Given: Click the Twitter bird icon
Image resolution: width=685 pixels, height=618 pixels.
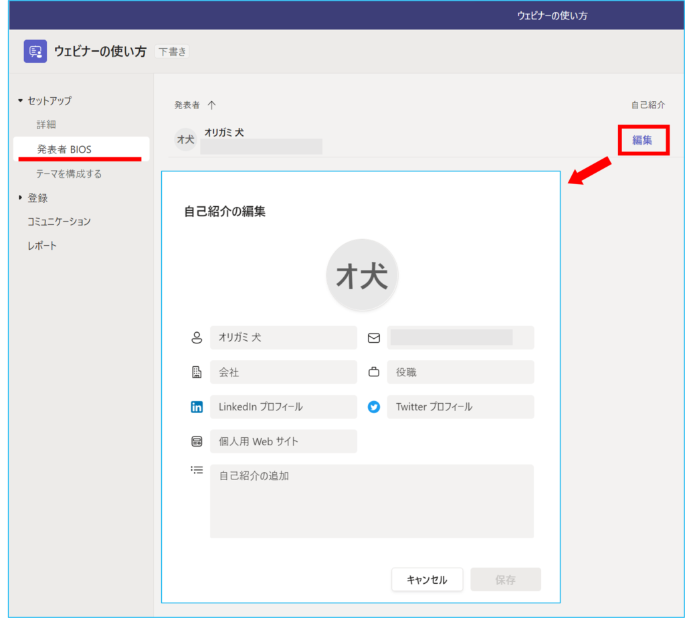Looking at the screenshot, I should (374, 407).
